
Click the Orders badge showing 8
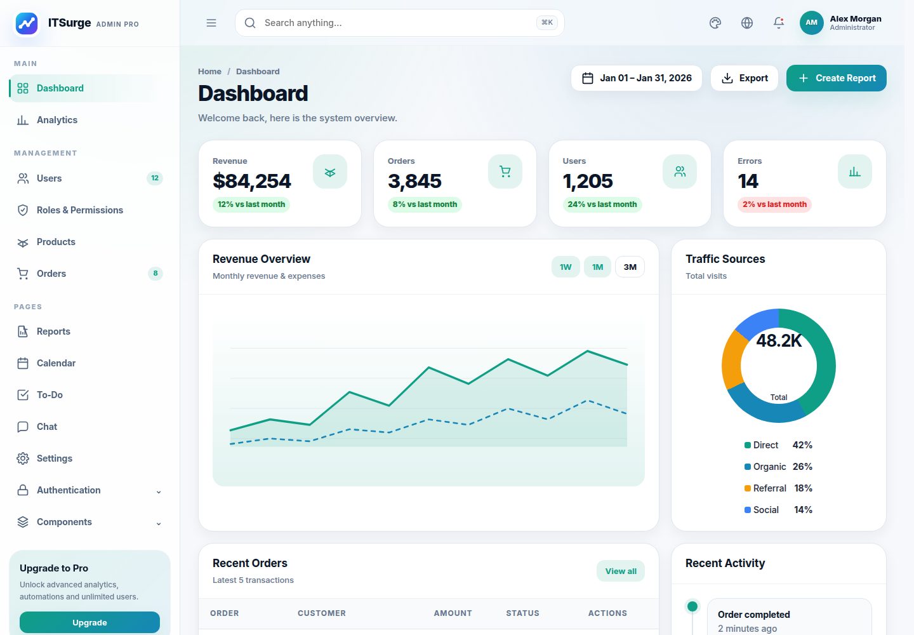click(x=156, y=274)
